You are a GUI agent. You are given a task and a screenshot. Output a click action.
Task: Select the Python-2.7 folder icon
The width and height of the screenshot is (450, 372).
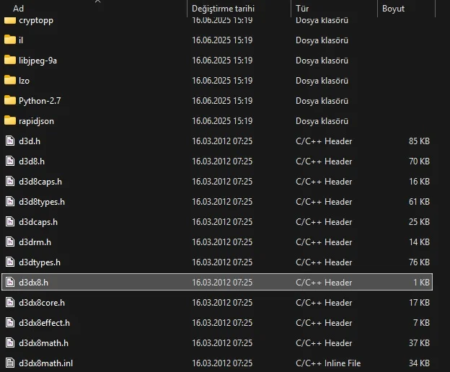point(10,101)
